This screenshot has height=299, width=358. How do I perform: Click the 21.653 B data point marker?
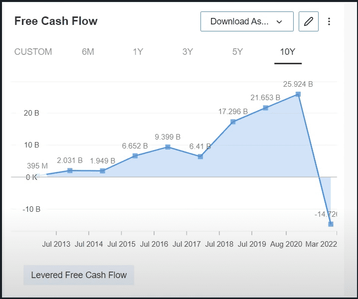pos(265,108)
